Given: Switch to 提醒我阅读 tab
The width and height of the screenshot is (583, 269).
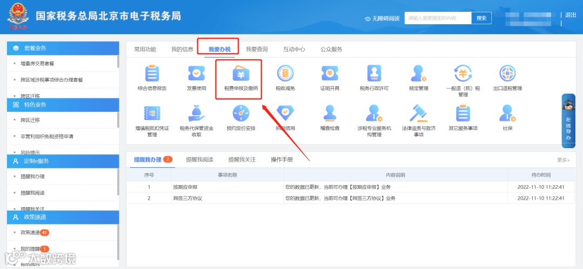Looking at the screenshot, I should pyautogui.click(x=200, y=160).
